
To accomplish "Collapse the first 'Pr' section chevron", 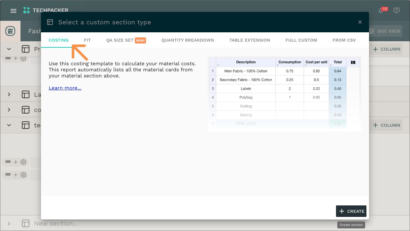I will point(9,49).
